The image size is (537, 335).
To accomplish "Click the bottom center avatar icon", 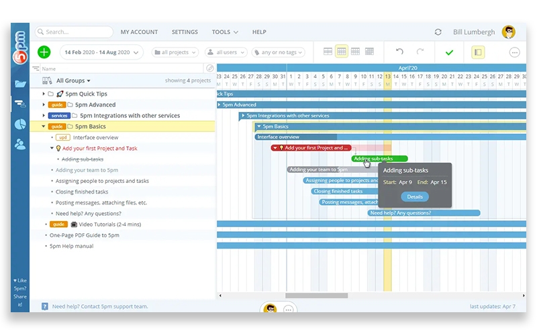I will click(271, 308).
